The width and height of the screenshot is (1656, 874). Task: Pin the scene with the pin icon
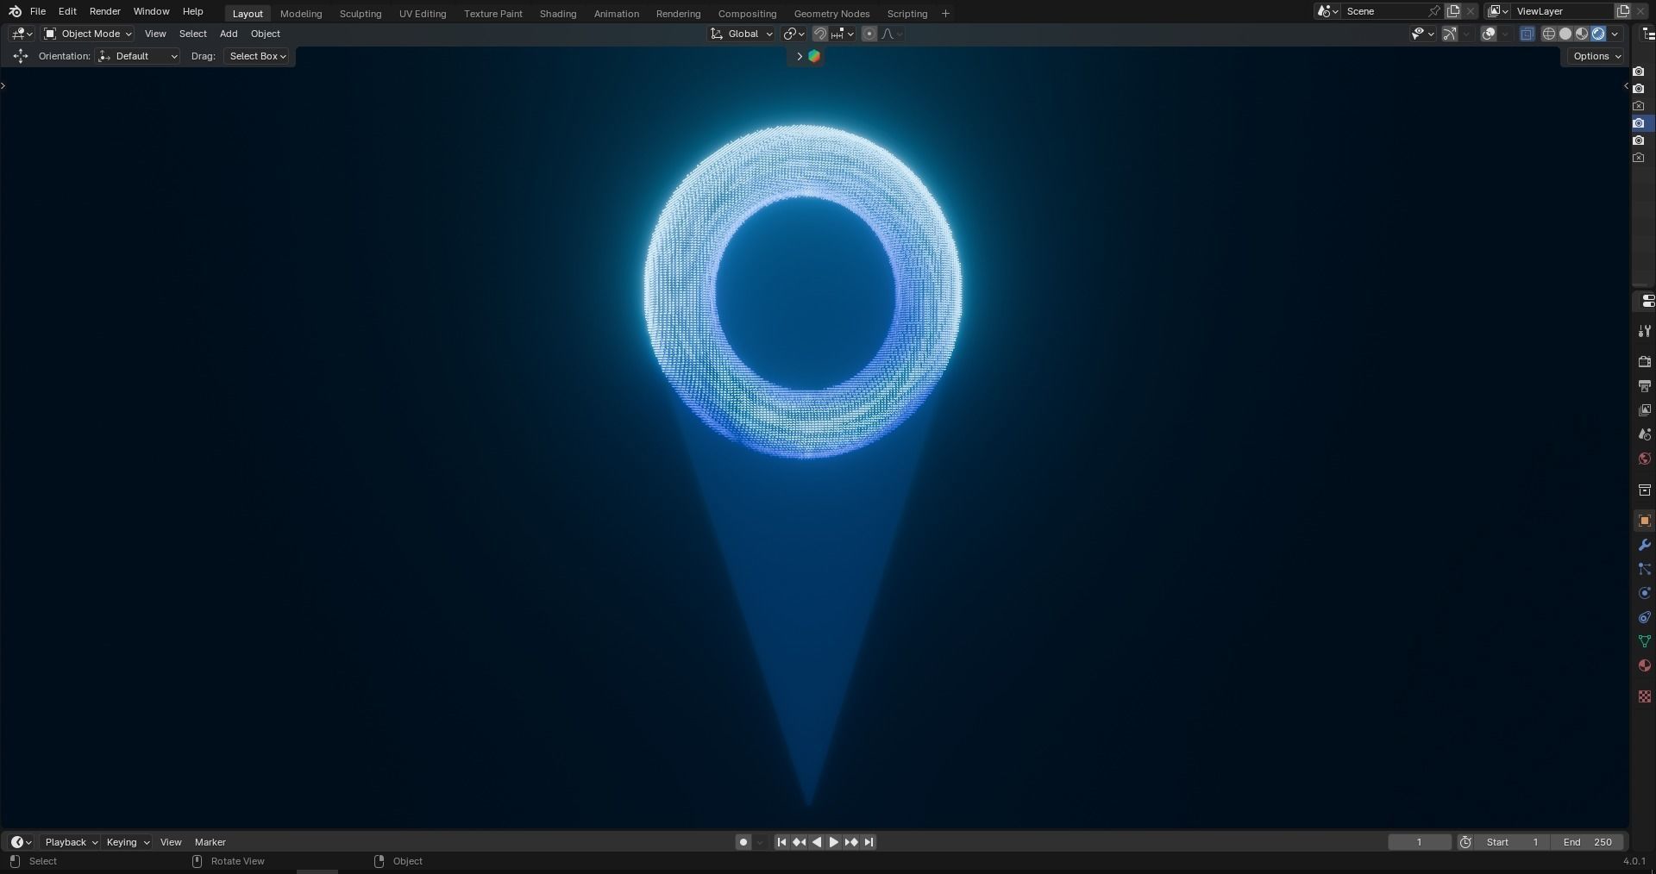(1433, 11)
